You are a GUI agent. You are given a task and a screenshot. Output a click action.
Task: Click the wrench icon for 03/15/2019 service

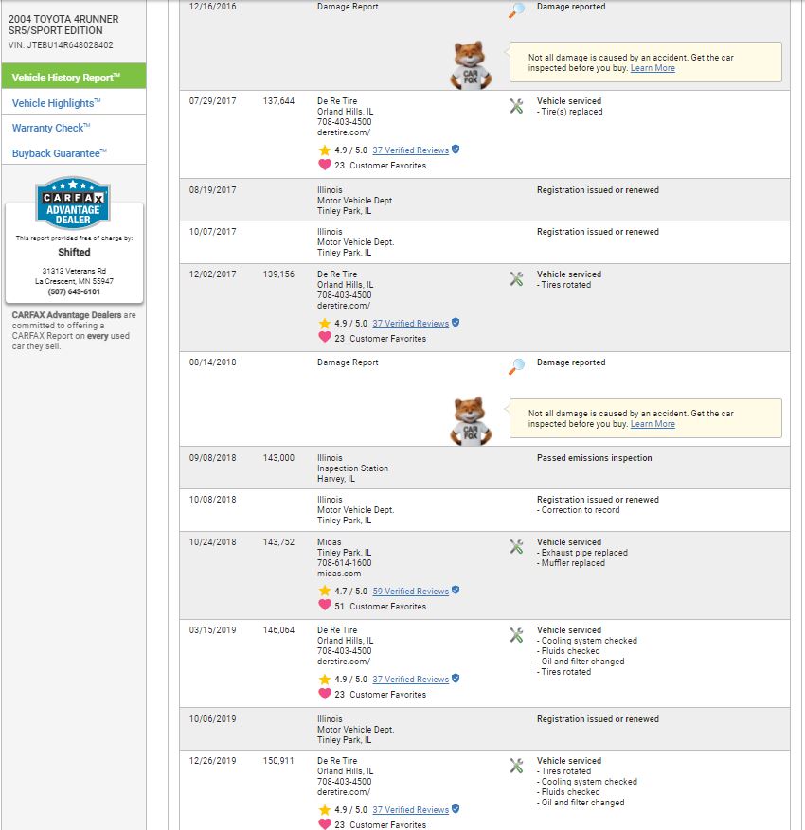[x=516, y=635]
